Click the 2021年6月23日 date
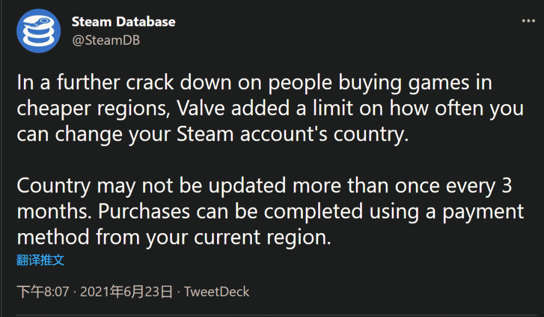Image resolution: width=544 pixels, height=317 pixels. (126, 291)
